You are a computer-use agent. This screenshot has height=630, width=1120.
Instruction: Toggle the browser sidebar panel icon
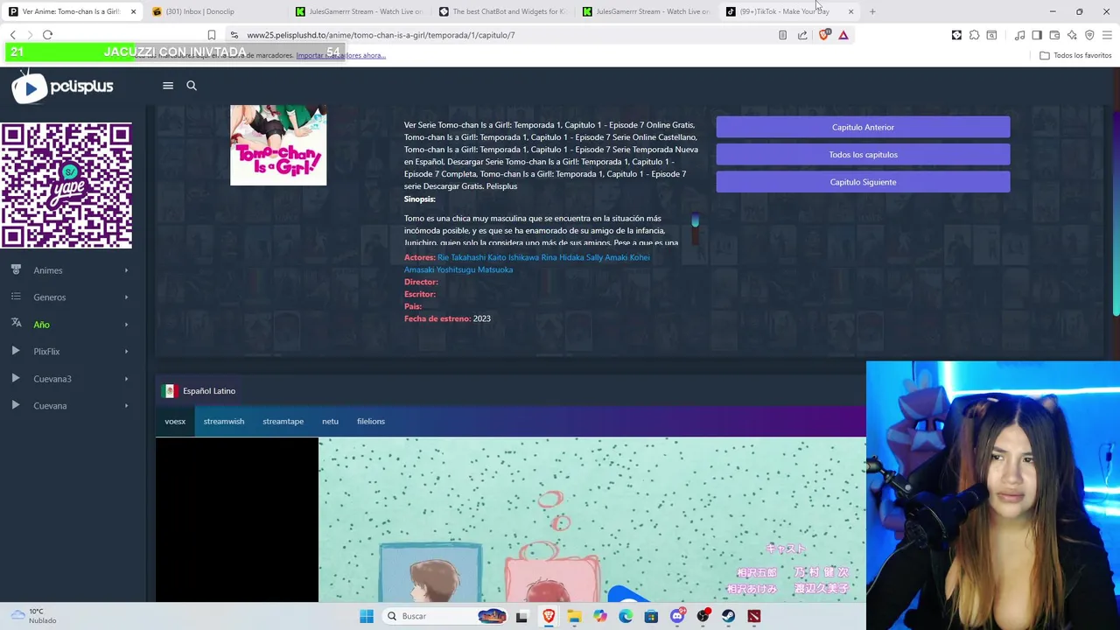[x=1037, y=35]
